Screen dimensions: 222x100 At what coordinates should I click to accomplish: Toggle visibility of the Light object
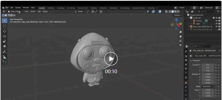tap(216, 24)
